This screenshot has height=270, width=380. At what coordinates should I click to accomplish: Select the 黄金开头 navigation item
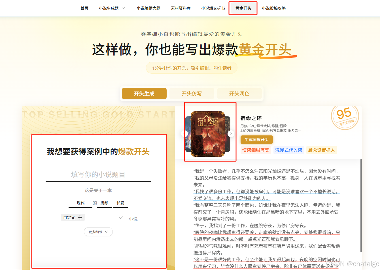pos(243,8)
